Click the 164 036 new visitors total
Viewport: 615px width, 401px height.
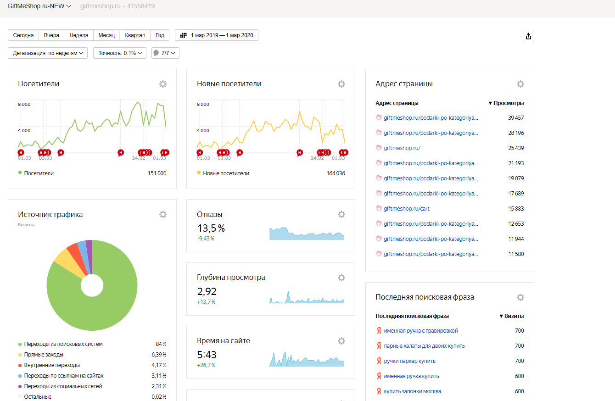[x=335, y=173]
